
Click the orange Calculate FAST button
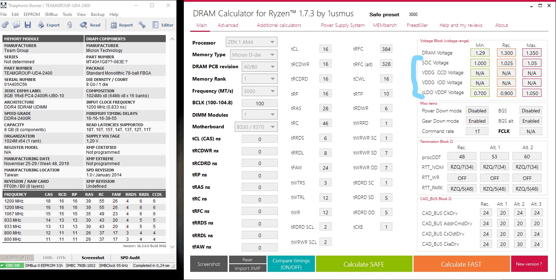click(x=461, y=264)
